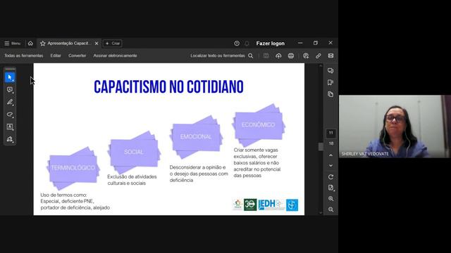Click the TERMINOLÓGICO purple card
451x253 pixels.
click(73, 168)
